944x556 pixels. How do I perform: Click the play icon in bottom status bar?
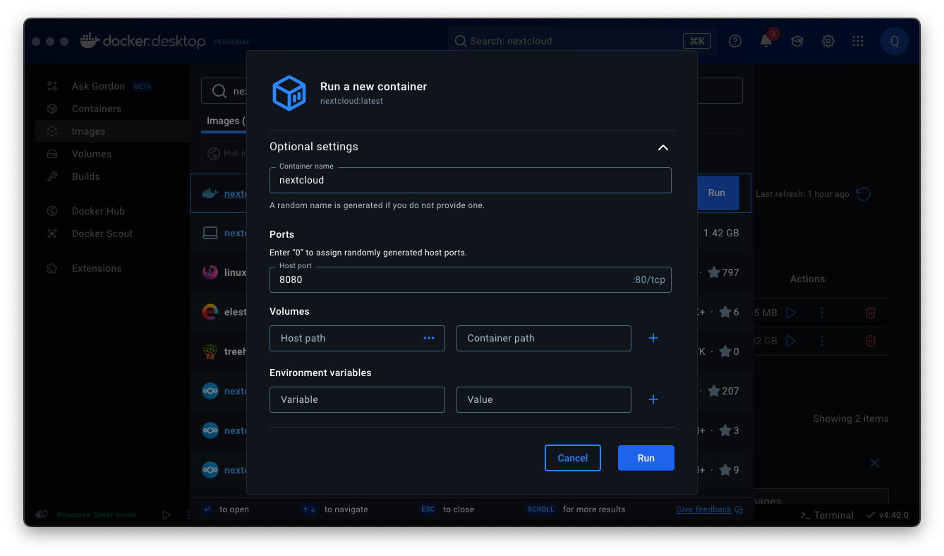point(167,514)
